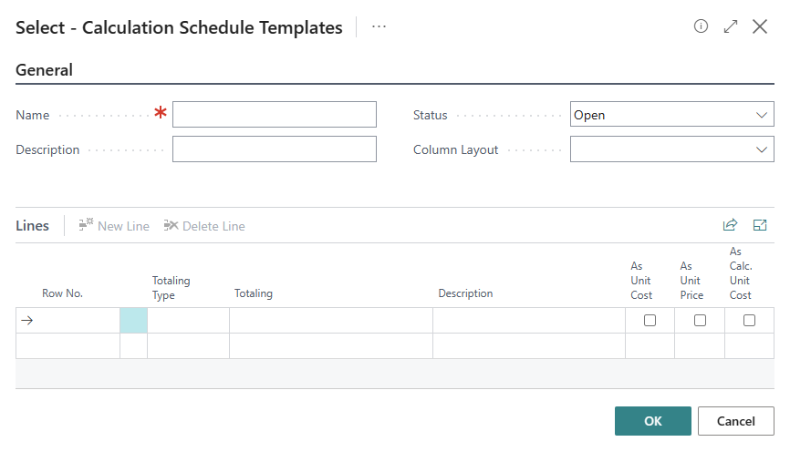Click the Cancel button

735,421
